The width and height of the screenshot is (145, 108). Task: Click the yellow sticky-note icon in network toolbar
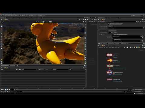(x=137, y=47)
